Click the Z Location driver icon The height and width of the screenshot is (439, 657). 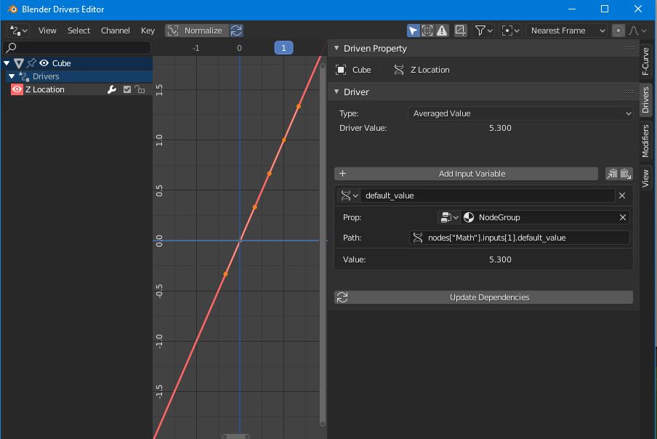pos(399,70)
